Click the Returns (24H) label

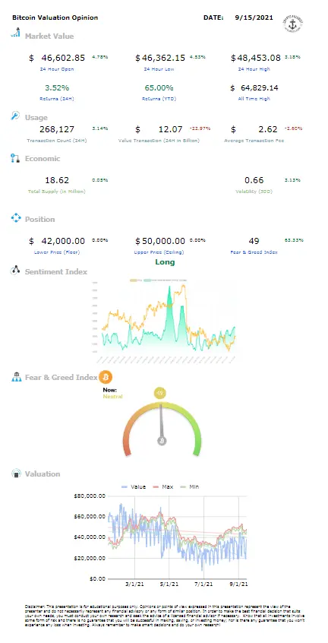pyautogui.click(x=56, y=98)
